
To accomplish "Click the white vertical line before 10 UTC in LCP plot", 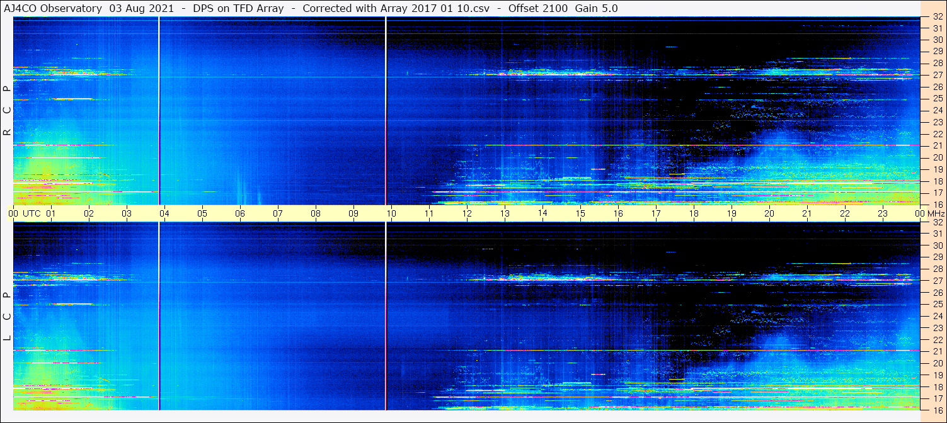I will [386, 316].
